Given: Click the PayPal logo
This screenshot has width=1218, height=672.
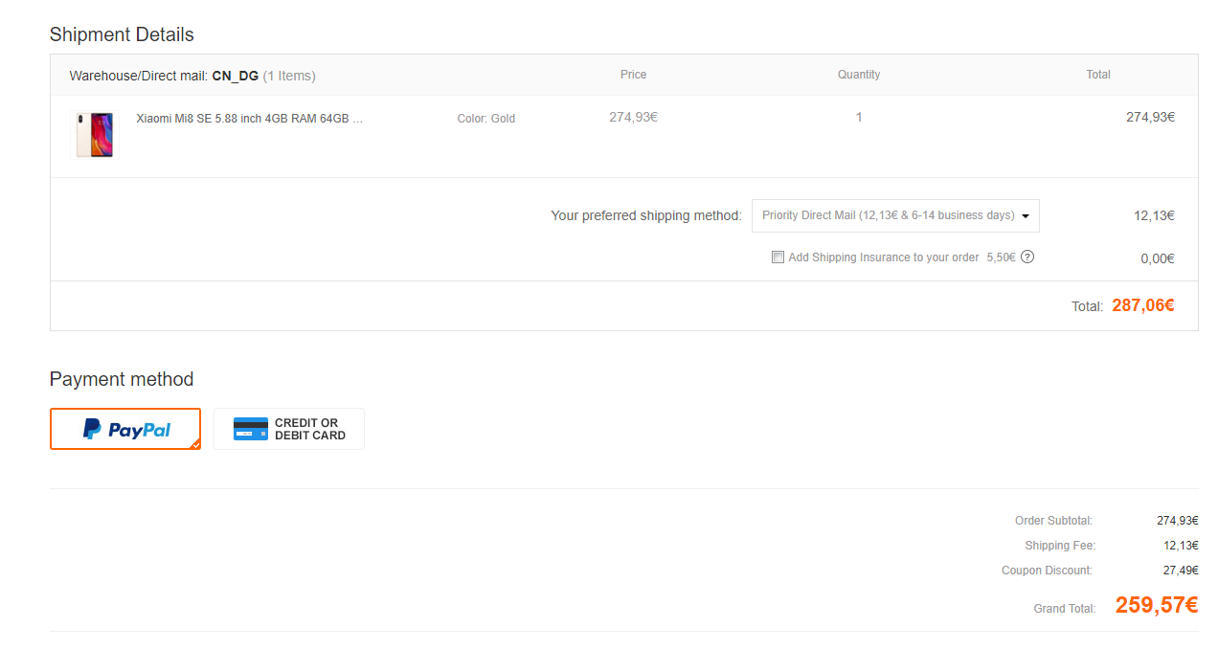Looking at the screenshot, I should (126, 430).
